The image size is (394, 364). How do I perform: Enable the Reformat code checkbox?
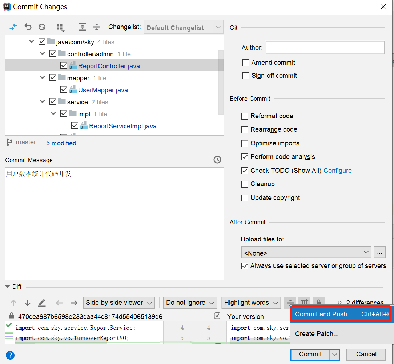(245, 116)
